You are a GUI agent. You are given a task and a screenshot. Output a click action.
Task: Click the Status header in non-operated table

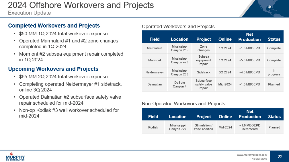point(274,116)
